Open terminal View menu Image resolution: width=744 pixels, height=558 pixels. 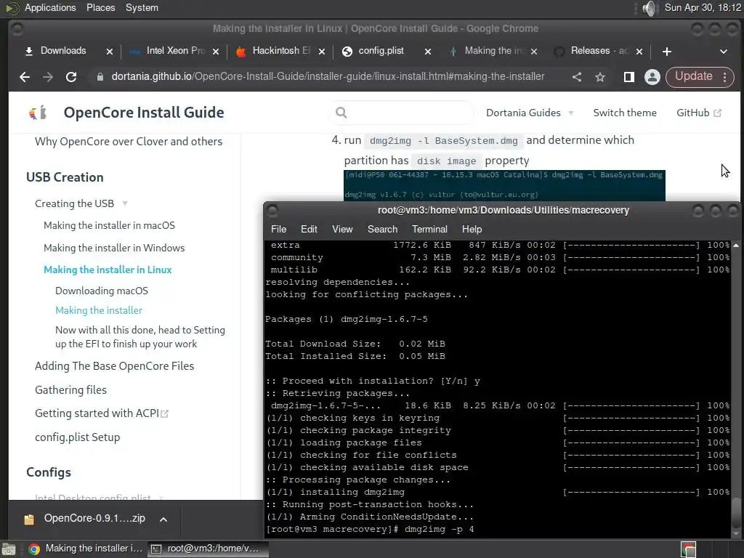342,229
